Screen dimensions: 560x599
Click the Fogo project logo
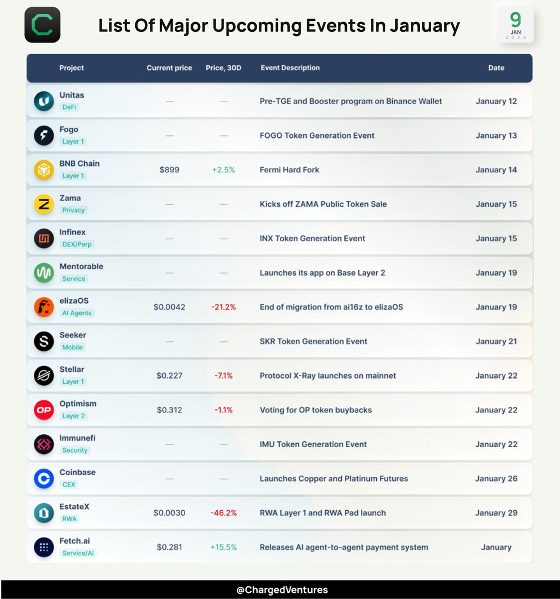click(44, 136)
